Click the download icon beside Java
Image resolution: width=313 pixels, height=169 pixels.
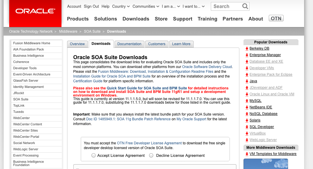click(247, 81)
